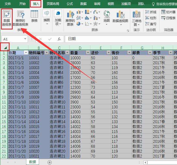Insert a hierarchy chart
177x165 pixels.
[88, 12]
